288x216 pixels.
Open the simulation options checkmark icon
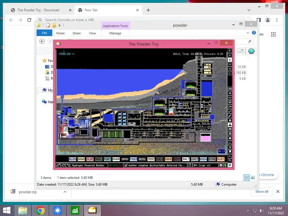click(221, 165)
